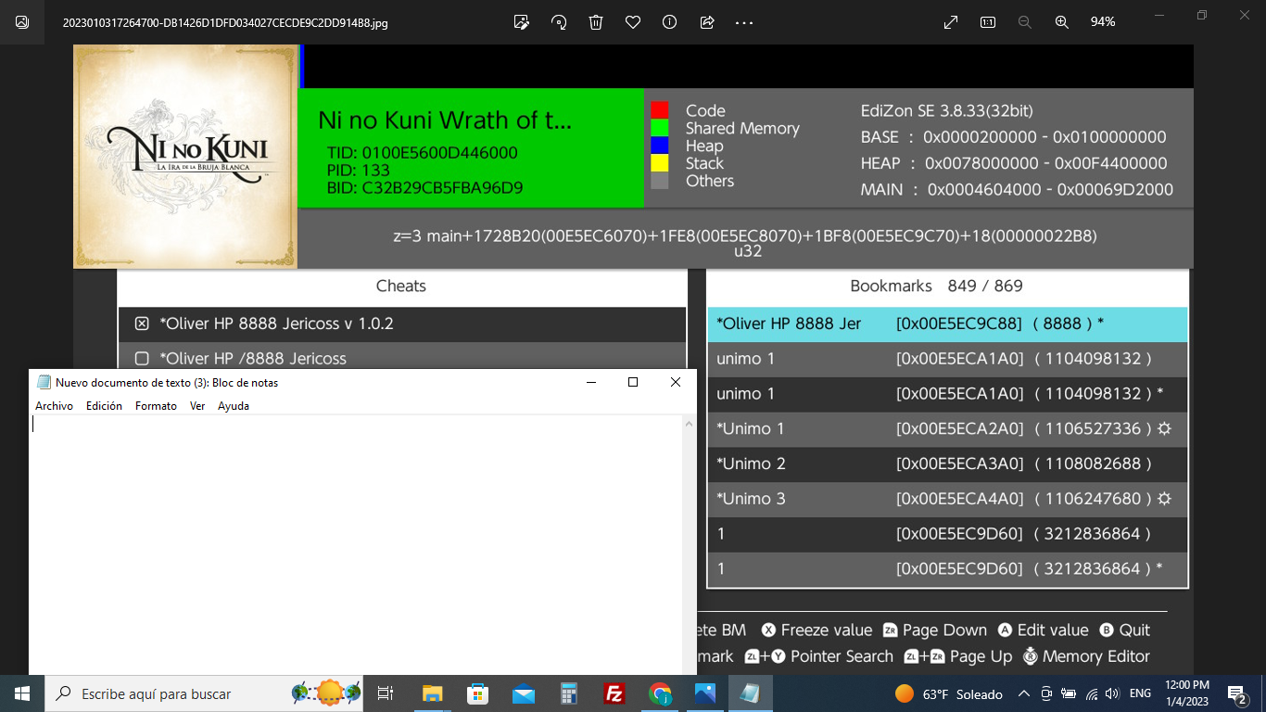Open Google Chrome from the taskbar
1266x712 pixels.
click(x=659, y=693)
